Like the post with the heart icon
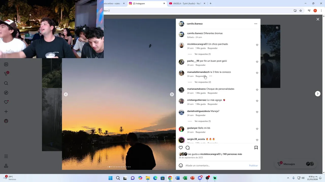Image resolution: width=325 pixels, height=182 pixels. (x=181, y=148)
